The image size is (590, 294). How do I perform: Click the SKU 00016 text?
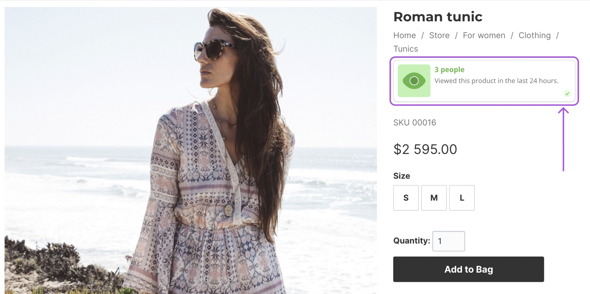click(x=415, y=122)
